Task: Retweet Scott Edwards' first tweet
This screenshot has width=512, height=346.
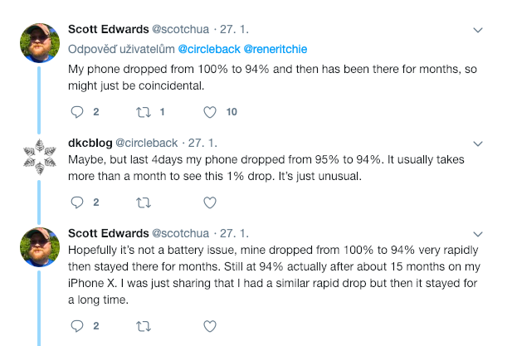Action: click(x=143, y=112)
